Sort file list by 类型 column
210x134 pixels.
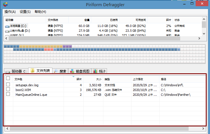click(x=117, y=79)
